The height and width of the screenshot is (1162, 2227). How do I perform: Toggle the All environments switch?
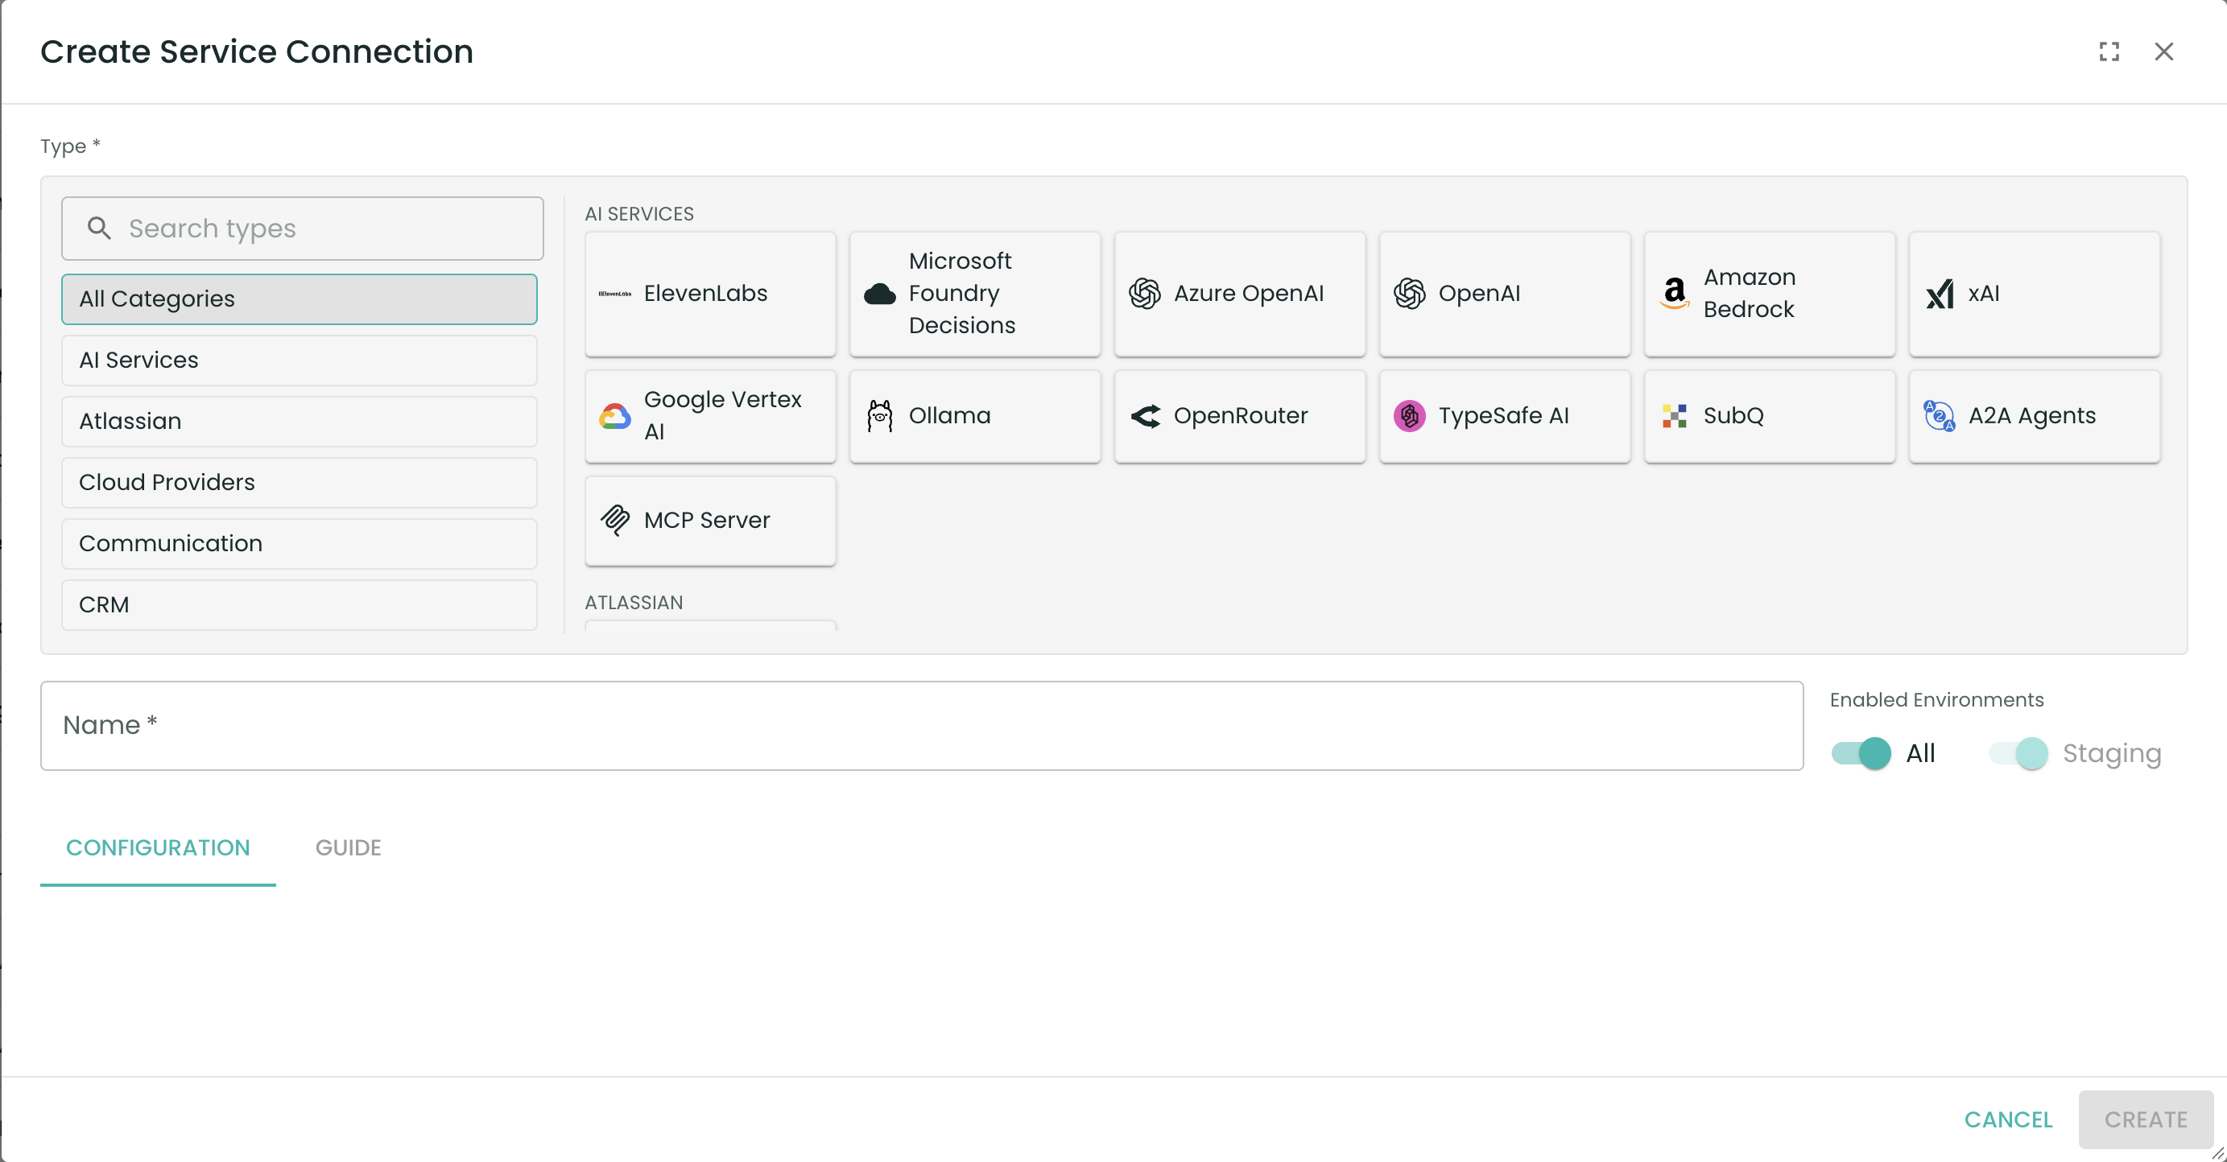(x=1861, y=753)
